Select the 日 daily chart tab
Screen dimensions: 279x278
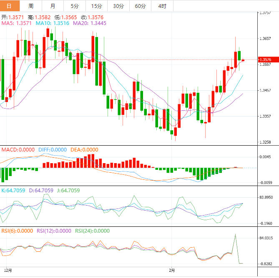click(10, 6)
